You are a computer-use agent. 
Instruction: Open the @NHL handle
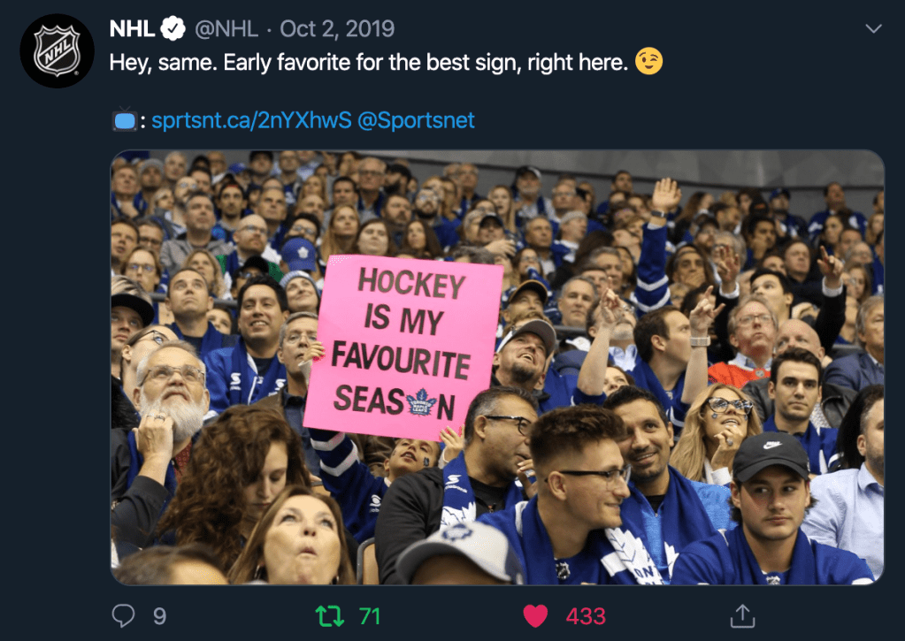(226, 29)
